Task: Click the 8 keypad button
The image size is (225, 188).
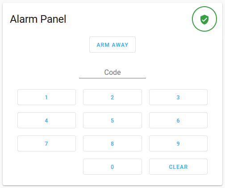Action: 112,143
